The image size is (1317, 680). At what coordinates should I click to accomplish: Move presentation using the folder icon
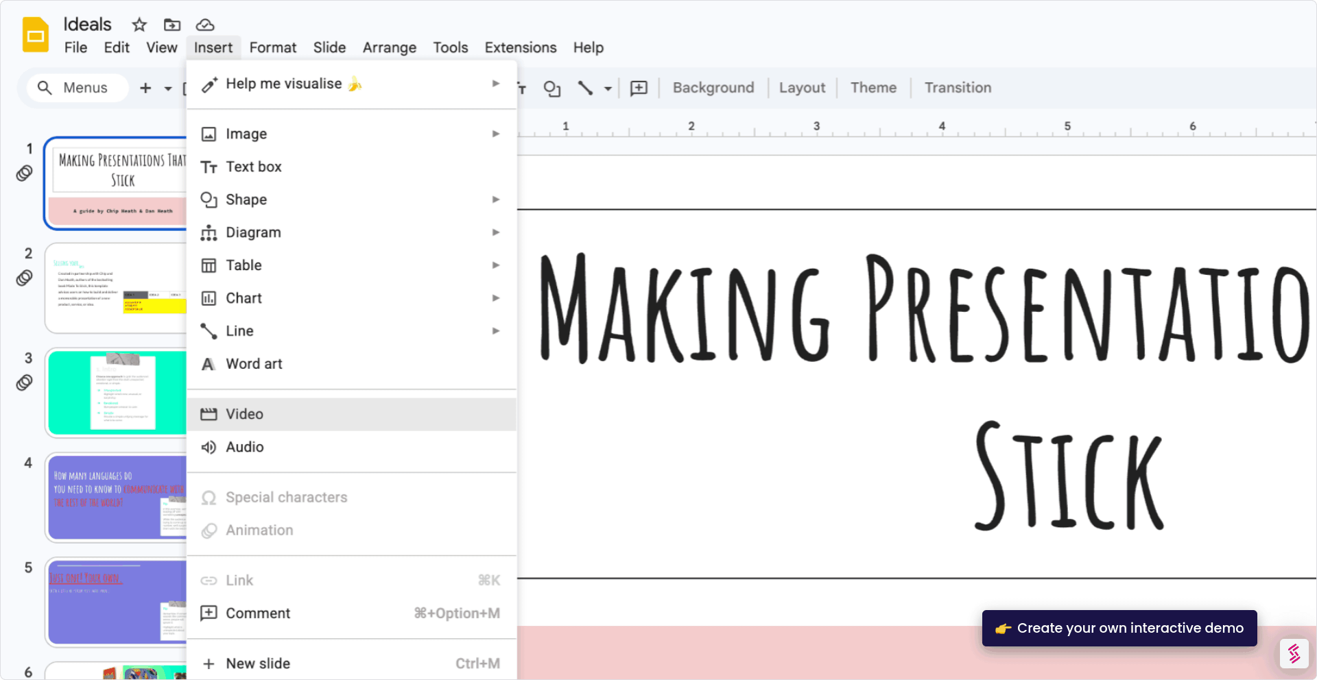[172, 25]
